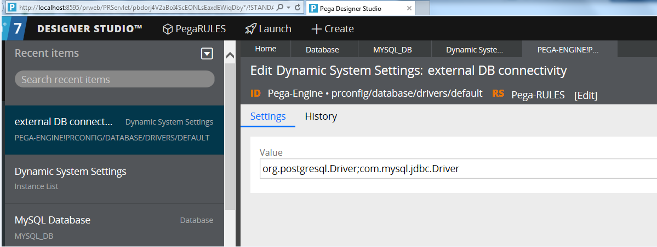Click the Pega-Engine prconfig ID text
Screen dimensions: 657x247
click(375, 93)
